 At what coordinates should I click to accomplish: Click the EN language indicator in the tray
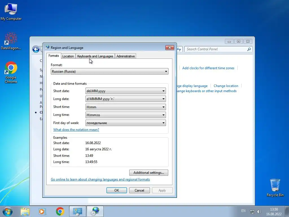(243, 211)
